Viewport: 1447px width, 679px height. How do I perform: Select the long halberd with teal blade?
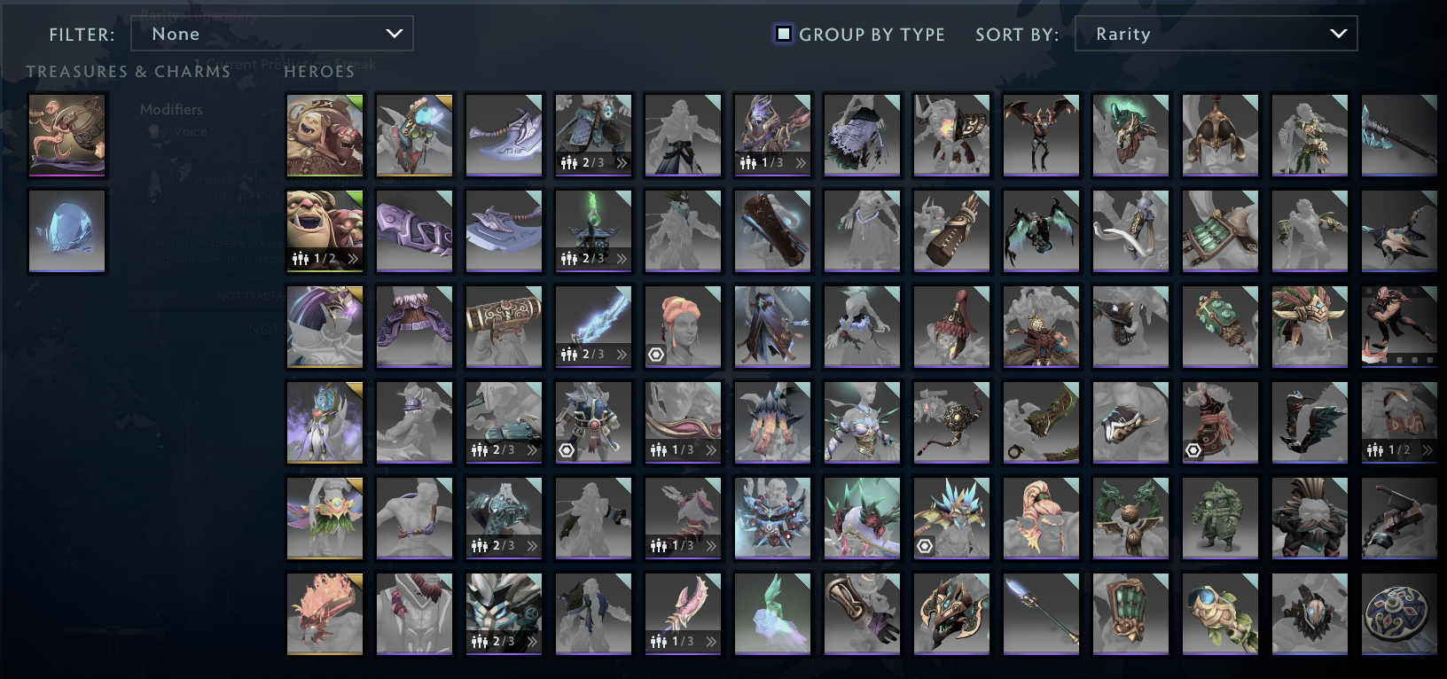click(x=1399, y=136)
